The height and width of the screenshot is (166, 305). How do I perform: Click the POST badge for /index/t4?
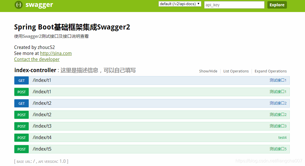[x=22, y=138]
